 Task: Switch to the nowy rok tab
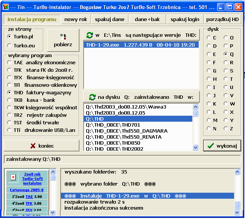pyautogui.click(x=75, y=19)
